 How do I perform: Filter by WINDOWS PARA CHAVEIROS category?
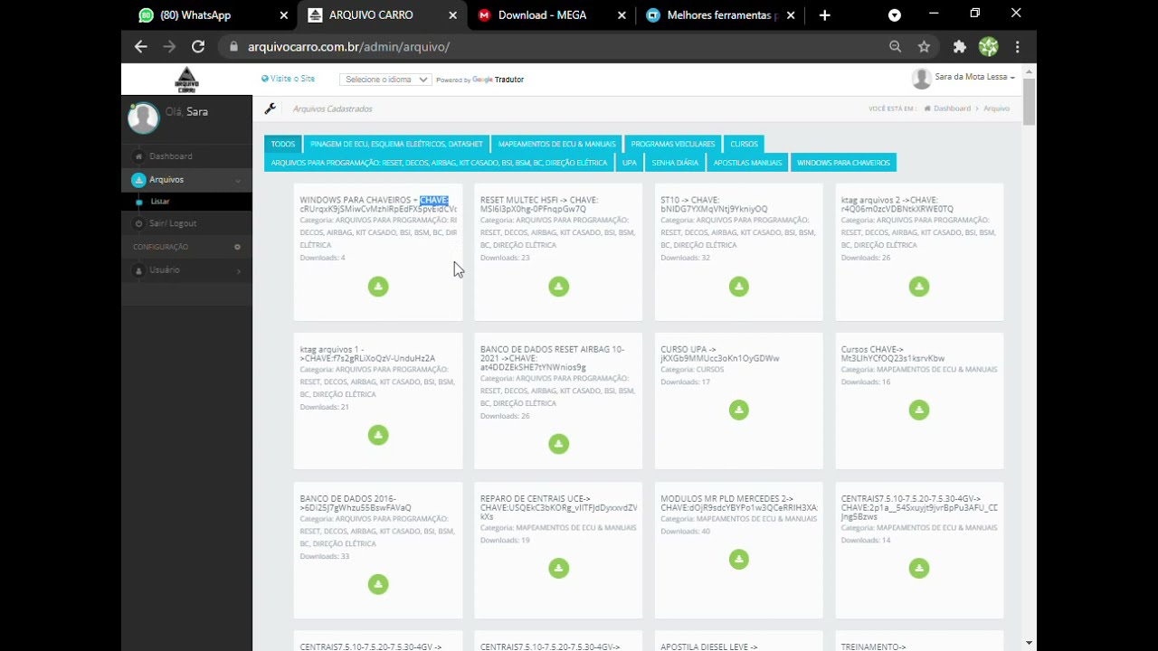(x=843, y=163)
